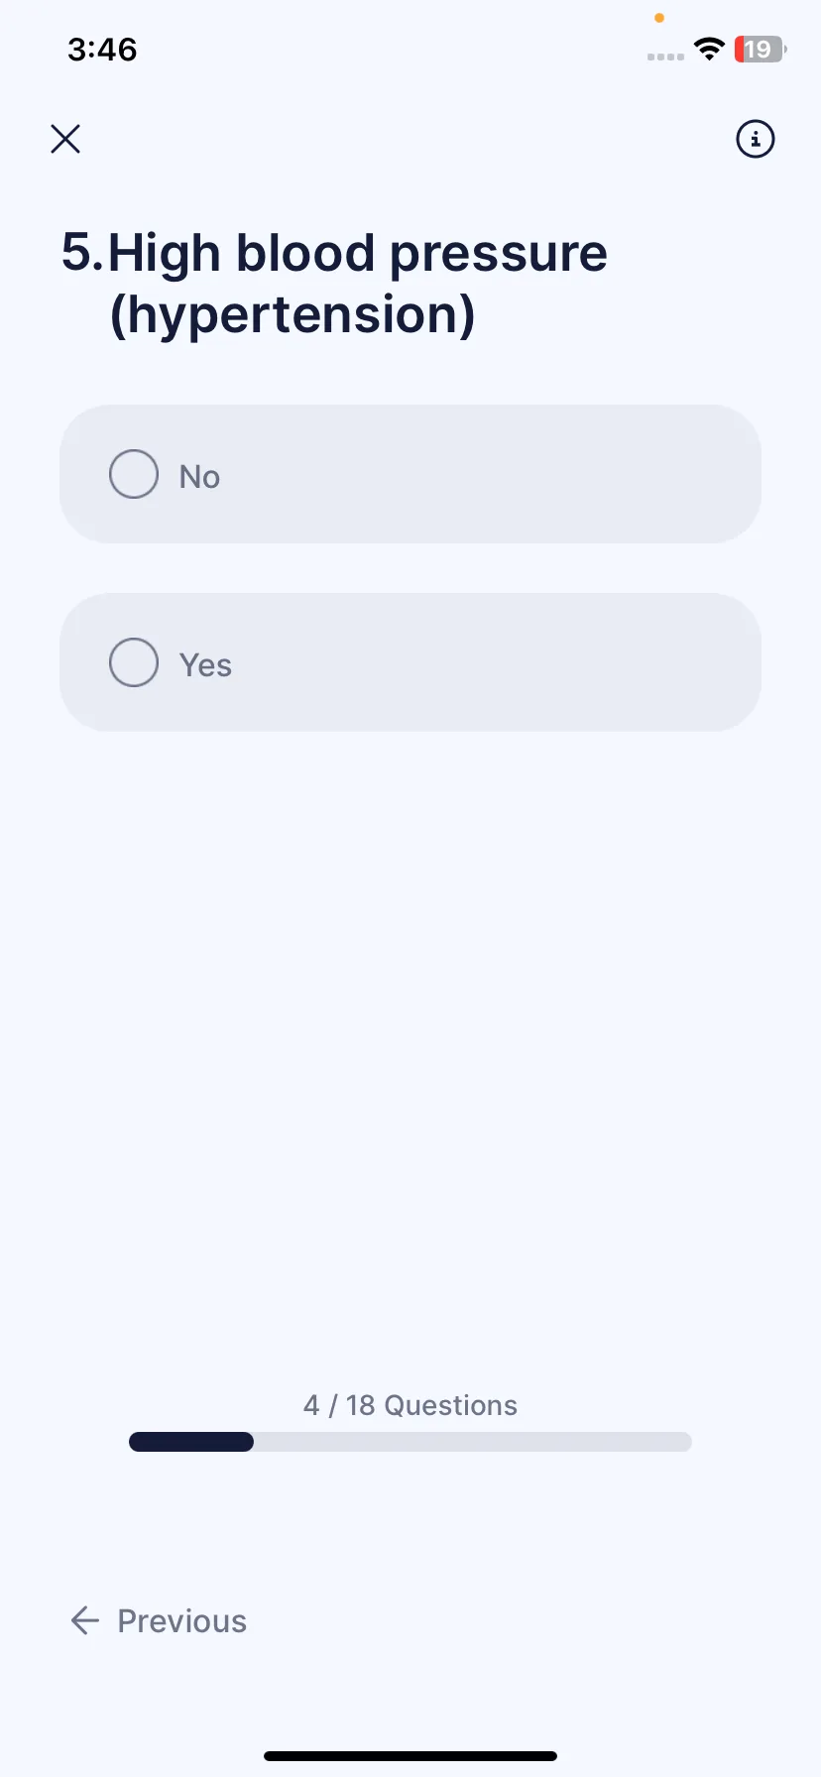Tap the orange microphone indicator dot
Viewport: 821px width, 1777px height.
point(659,18)
